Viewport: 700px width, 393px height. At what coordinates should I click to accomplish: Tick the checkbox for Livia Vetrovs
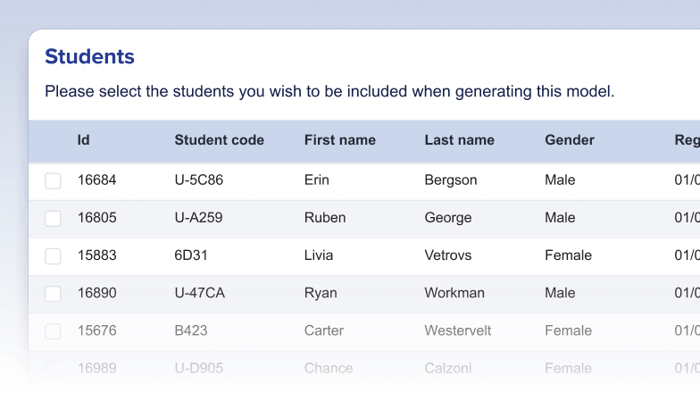pos(53,255)
